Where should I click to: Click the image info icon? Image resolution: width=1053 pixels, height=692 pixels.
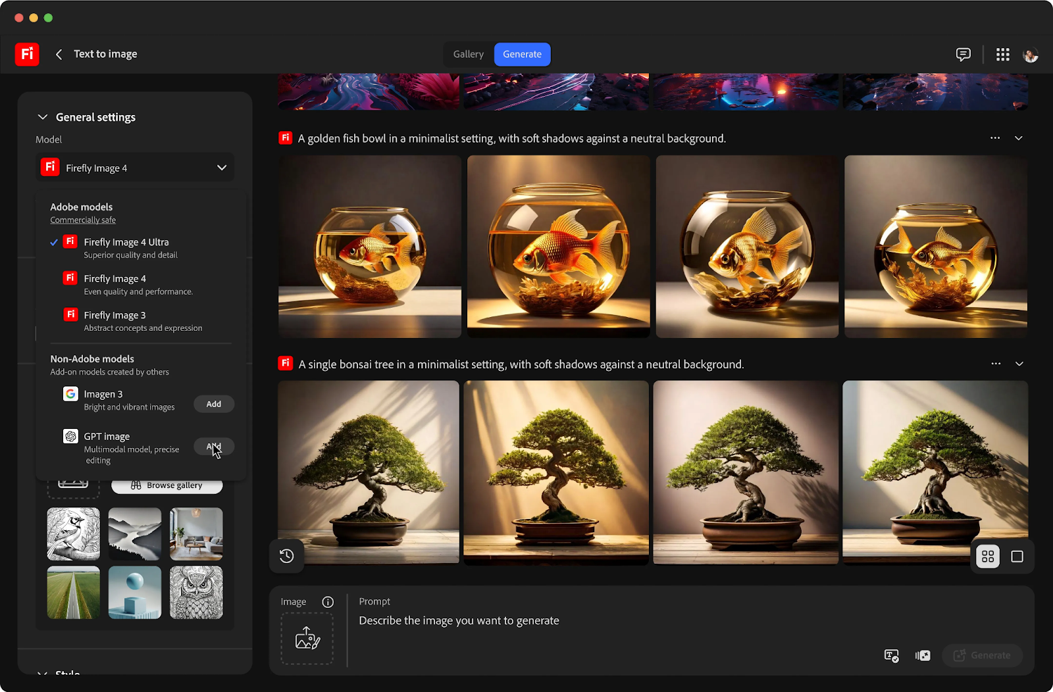328,602
